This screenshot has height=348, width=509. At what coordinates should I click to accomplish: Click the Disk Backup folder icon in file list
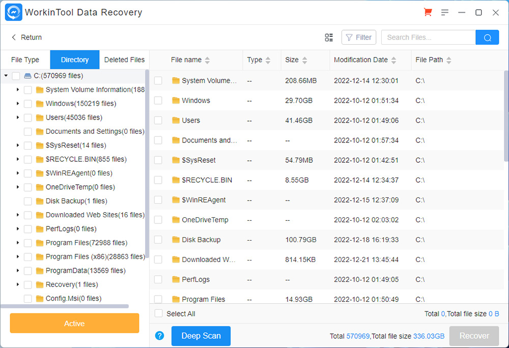[176, 240]
